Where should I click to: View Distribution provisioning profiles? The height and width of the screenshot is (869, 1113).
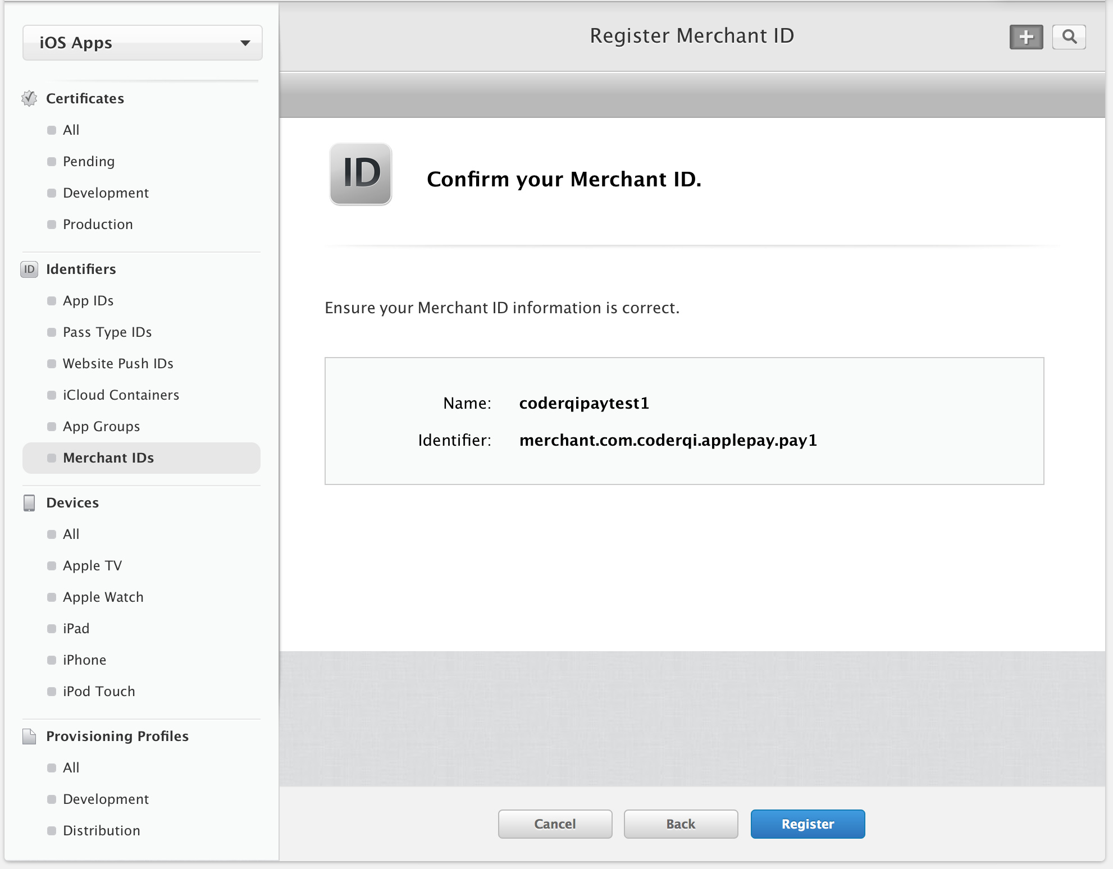(x=102, y=830)
